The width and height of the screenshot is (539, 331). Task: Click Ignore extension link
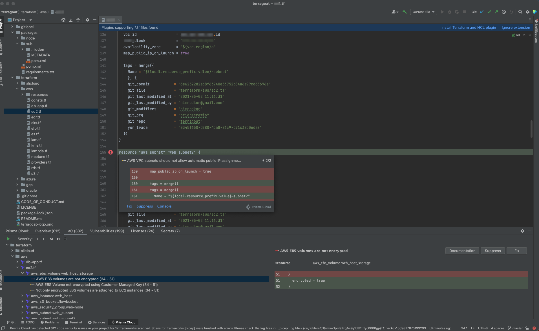tap(516, 27)
